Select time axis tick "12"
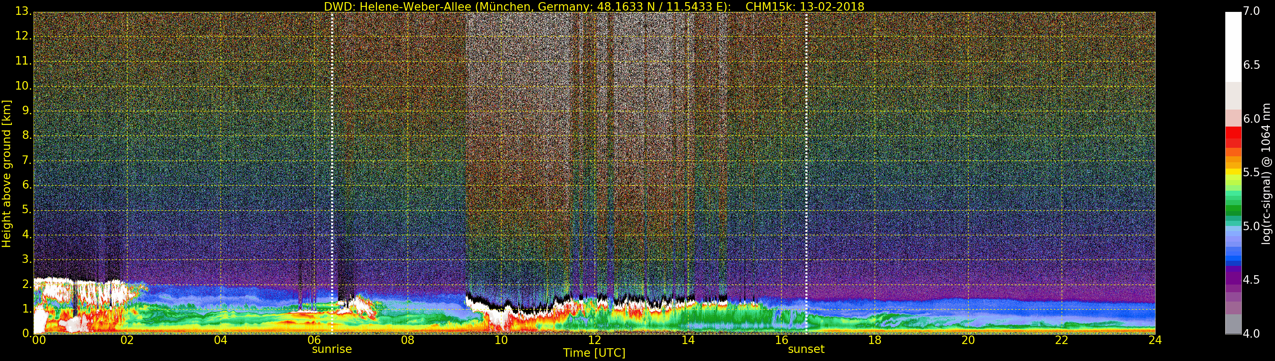 [595, 340]
